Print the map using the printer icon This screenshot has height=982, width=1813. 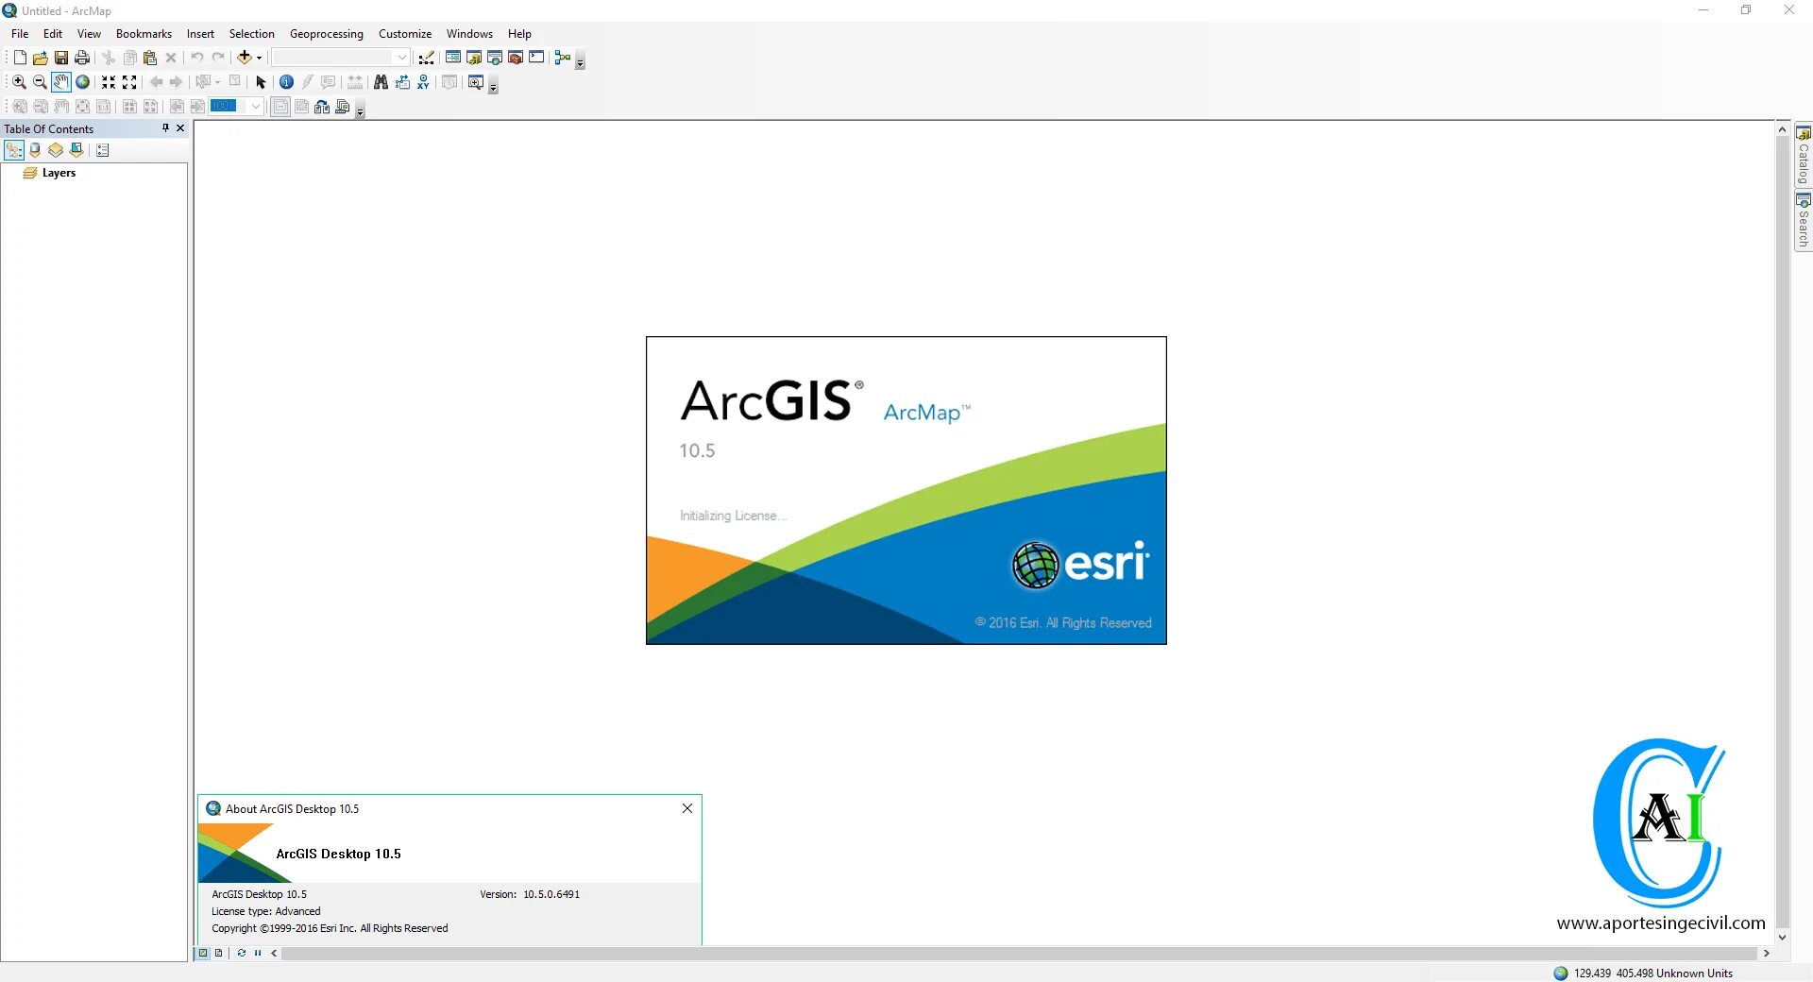tap(82, 58)
